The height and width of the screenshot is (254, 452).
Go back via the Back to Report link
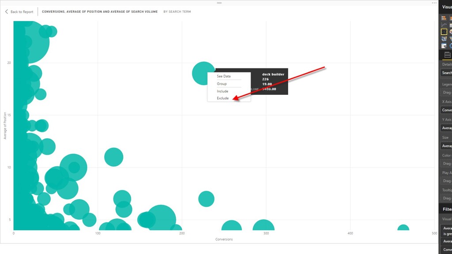tap(22, 12)
